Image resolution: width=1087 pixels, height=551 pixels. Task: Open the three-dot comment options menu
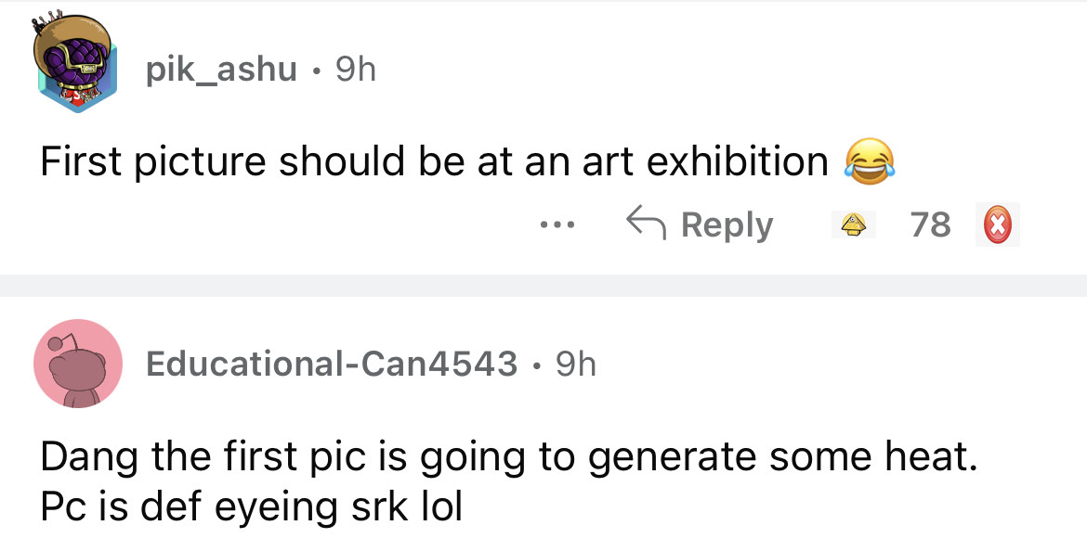[x=560, y=224]
